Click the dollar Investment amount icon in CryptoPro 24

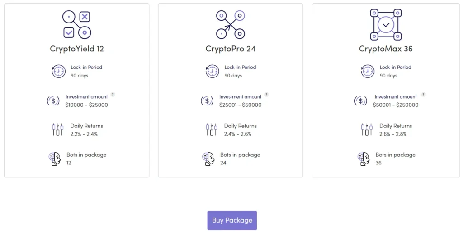(x=207, y=101)
